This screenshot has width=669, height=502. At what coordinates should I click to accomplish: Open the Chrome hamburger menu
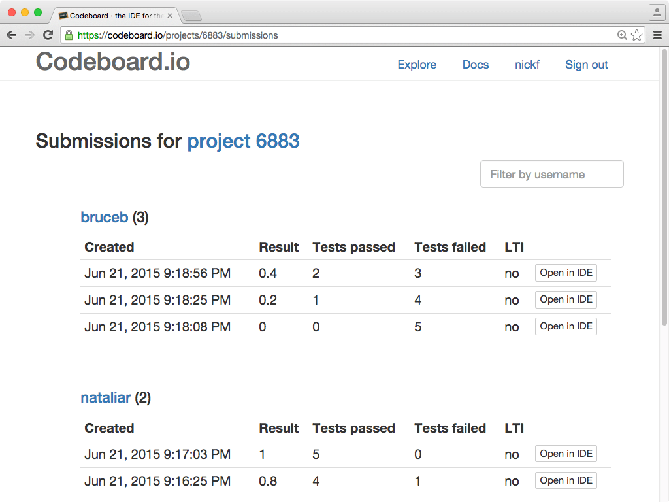[x=657, y=35]
